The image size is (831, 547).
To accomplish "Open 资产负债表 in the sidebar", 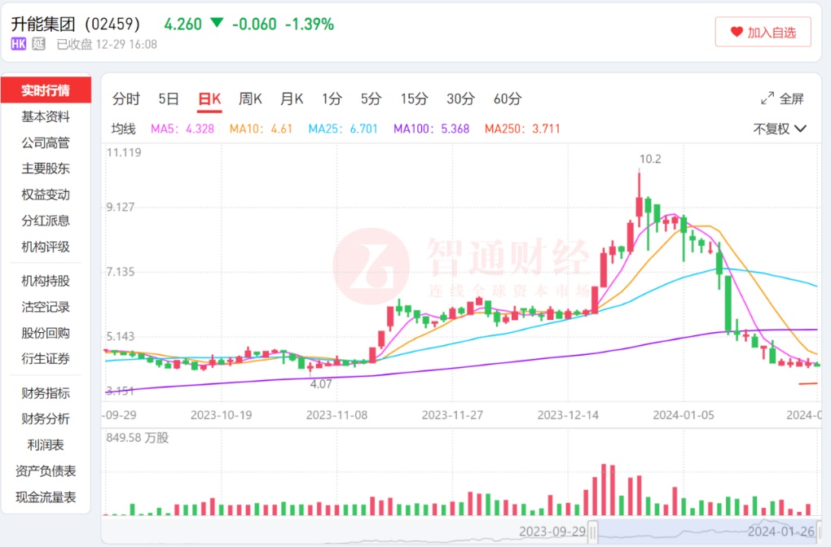I will (46, 471).
